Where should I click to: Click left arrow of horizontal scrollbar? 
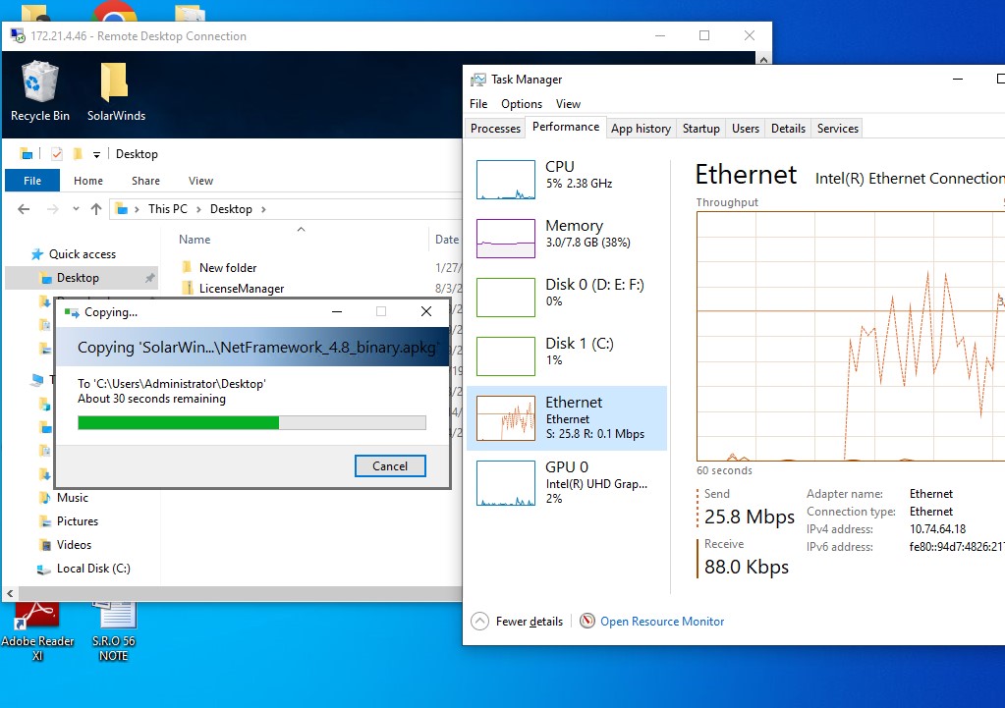(x=10, y=593)
